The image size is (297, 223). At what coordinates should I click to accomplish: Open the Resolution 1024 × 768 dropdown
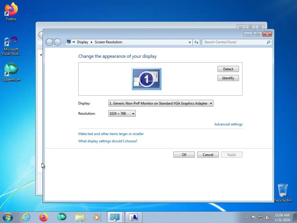coord(122,114)
